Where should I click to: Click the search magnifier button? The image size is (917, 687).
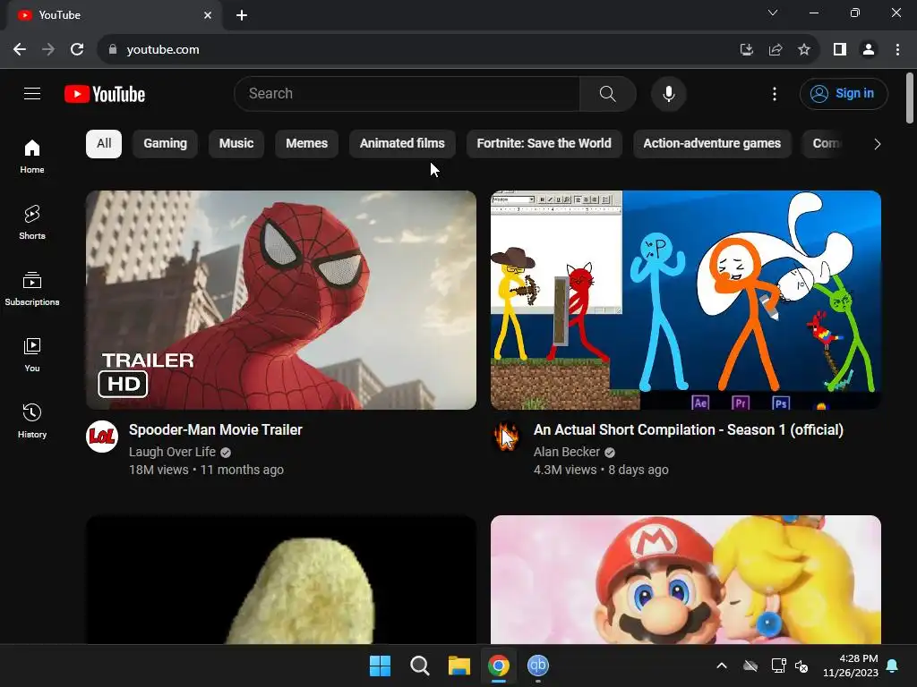(x=608, y=93)
